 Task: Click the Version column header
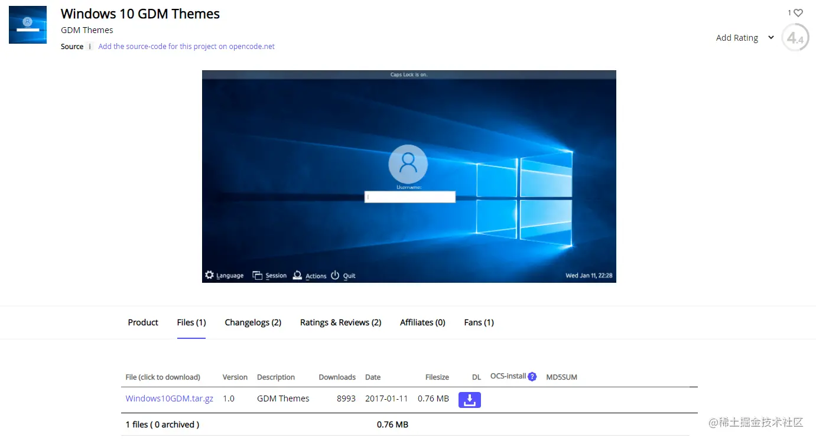click(x=235, y=377)
